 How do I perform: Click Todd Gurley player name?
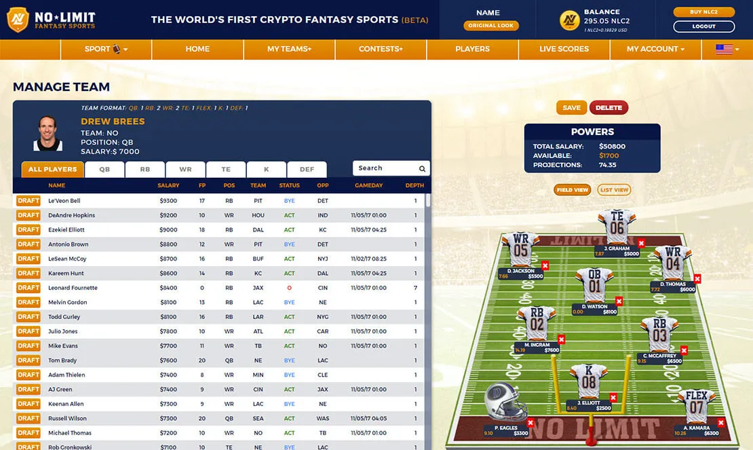(x=64, y=317)
